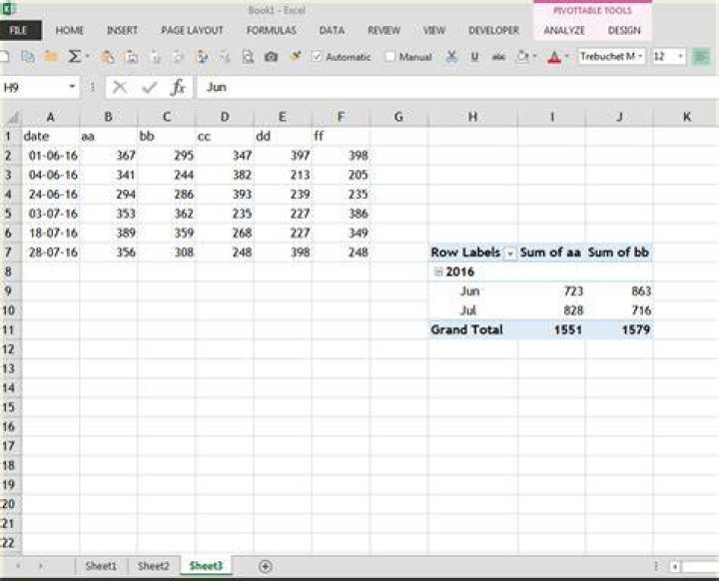This screenshot has width=719, height=581.
Task: Select column H header
Action: tap(472, 117)
